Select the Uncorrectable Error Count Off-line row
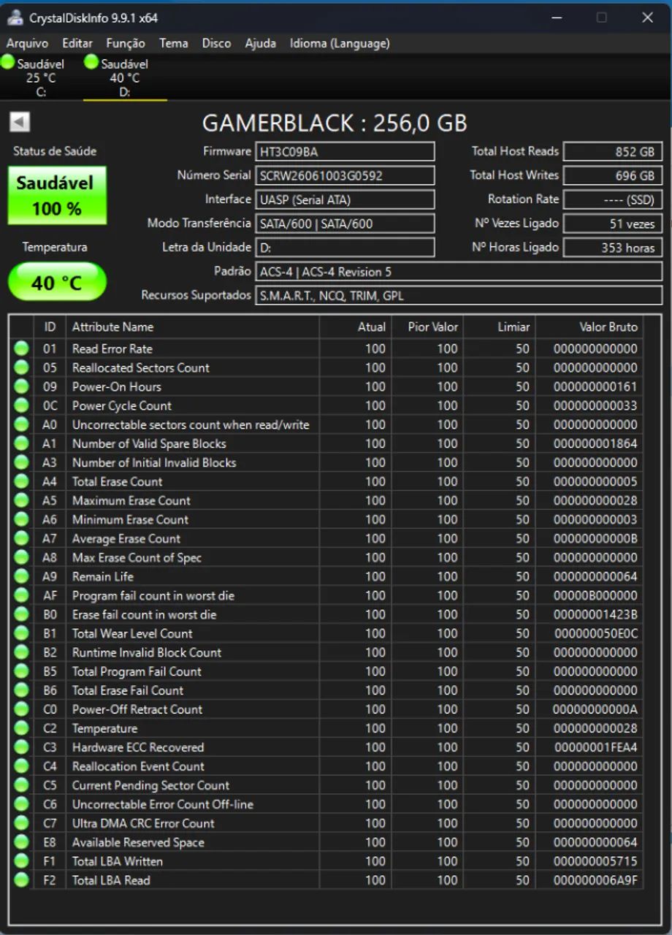Viewport: 672px width, 935px height. (327, 804)
